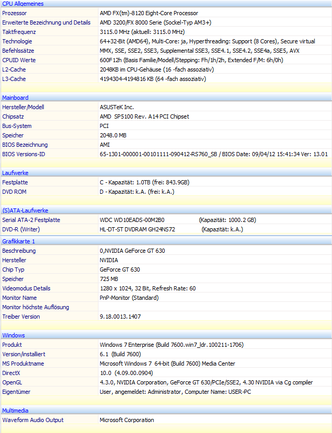This screenshot has height=433, width=332.
Task: Click the '(S)ATA-Laufwerke' section header
Action: coord(26,210)
